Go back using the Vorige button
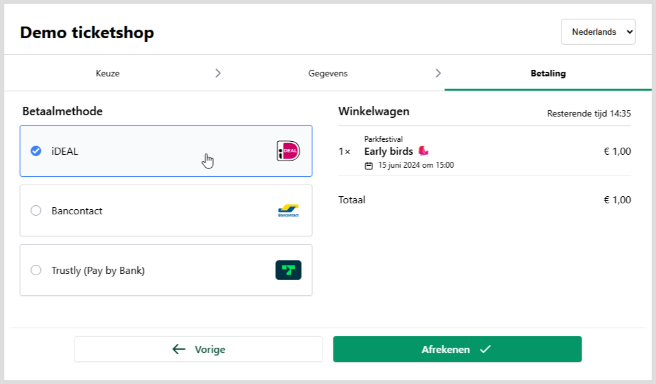The image size is (656, 384). pyautogui.click(x=198, y=349)
